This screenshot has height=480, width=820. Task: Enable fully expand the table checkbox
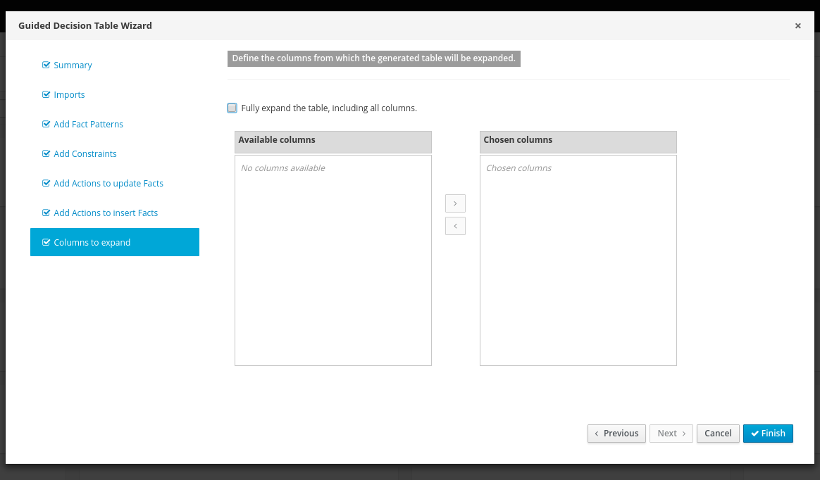pos(232,108)
